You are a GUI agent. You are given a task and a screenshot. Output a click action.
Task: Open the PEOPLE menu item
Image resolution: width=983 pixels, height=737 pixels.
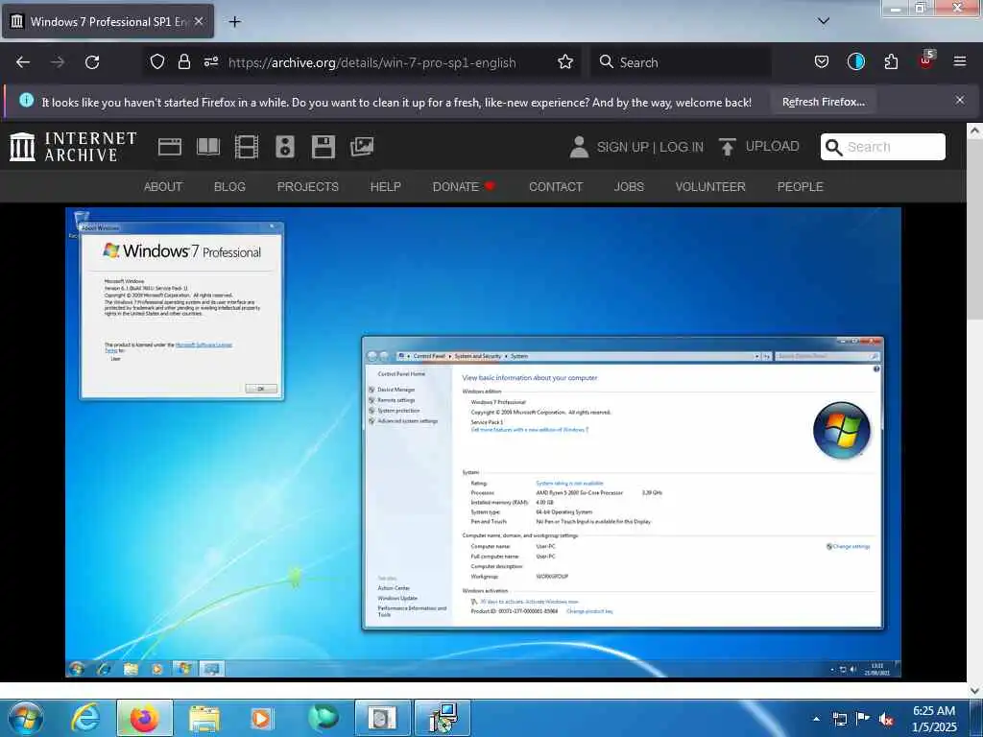tap(800, 187)
